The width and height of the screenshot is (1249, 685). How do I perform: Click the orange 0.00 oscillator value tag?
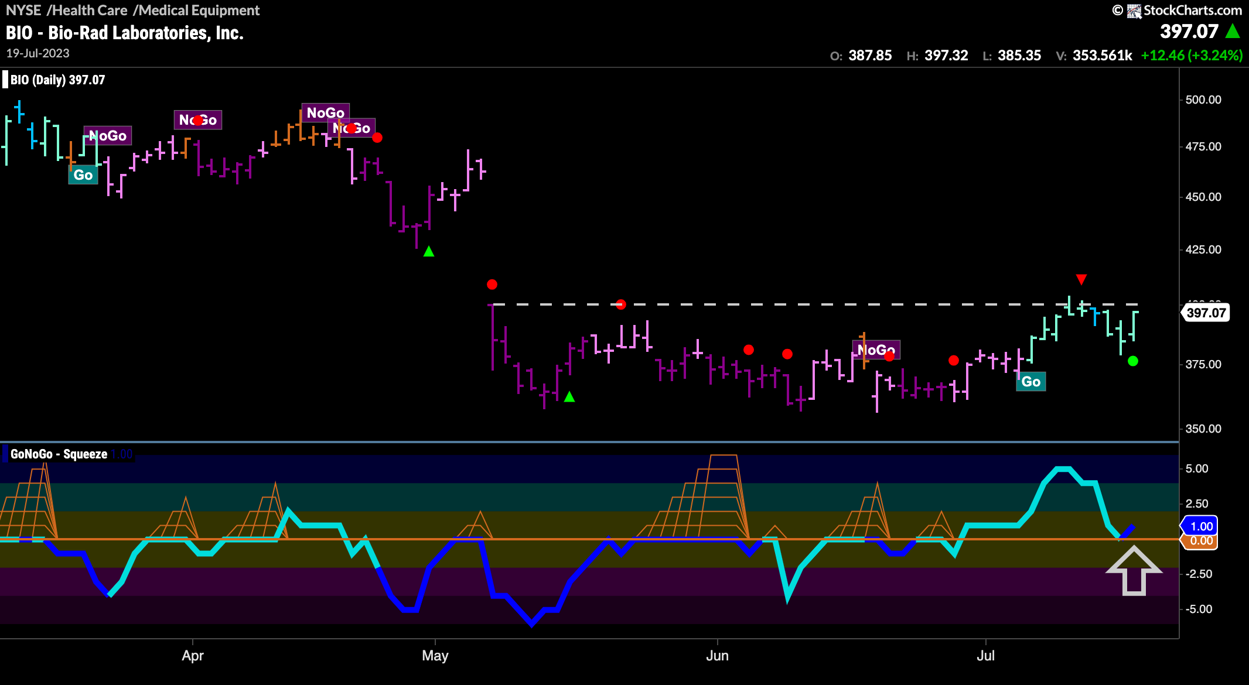point(1200,541)
